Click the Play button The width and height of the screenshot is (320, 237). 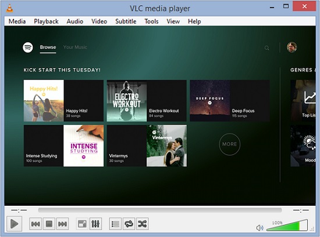(x=15, y=224)
